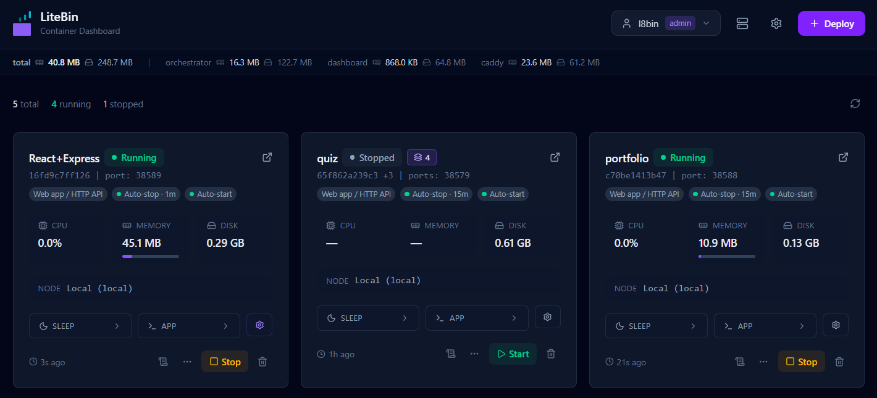
Task: Expand SLEEP options for React+Express
Action: (x=80, y=326)
